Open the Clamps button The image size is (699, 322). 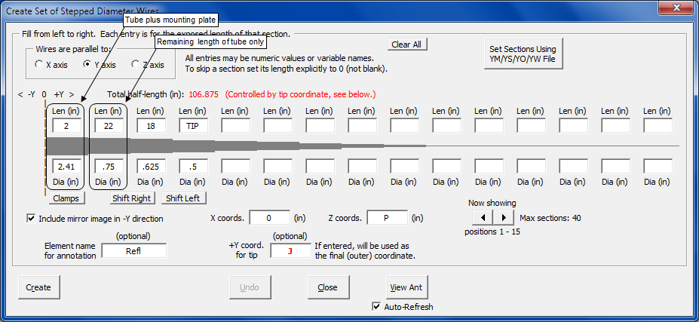tap(67, 198)
